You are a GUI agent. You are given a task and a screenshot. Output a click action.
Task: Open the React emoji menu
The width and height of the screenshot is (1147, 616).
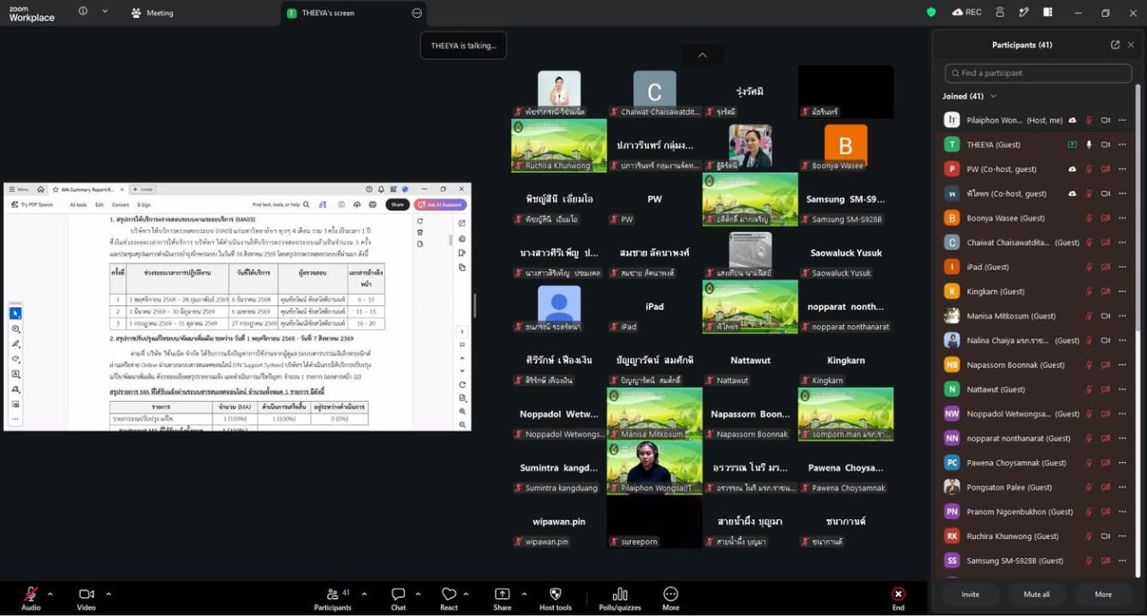click(449, 598)
